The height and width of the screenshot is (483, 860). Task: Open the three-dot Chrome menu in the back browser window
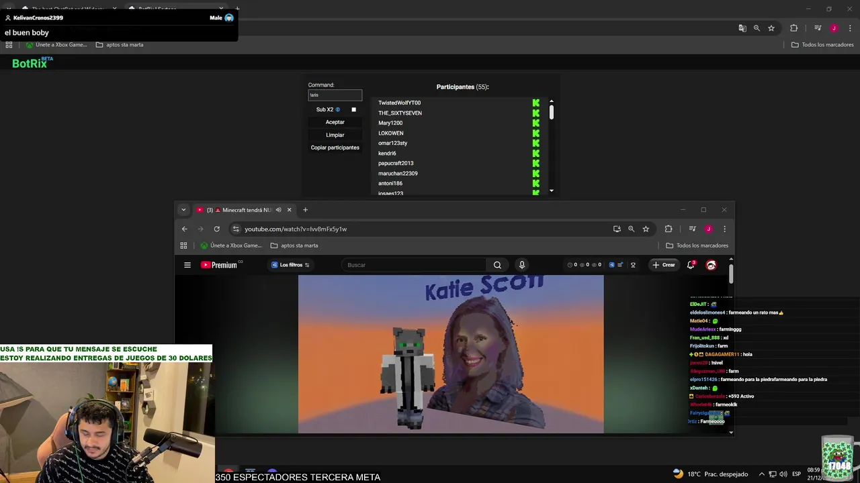[x=850, y=28]
